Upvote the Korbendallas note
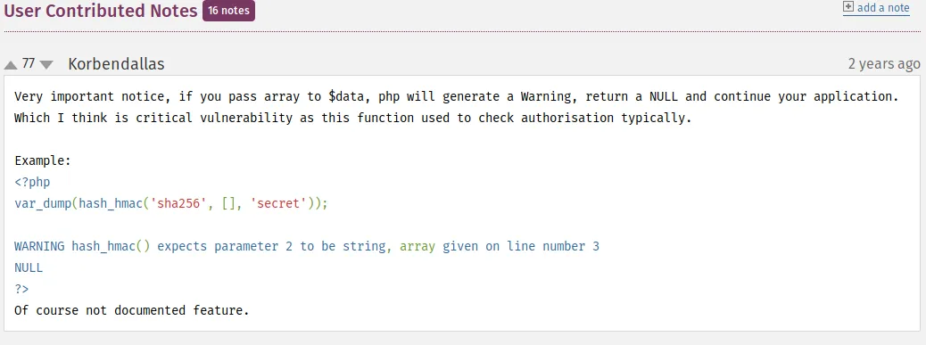Image resolution: width=926 pixels, height=345 pixels. coord(10,64)
